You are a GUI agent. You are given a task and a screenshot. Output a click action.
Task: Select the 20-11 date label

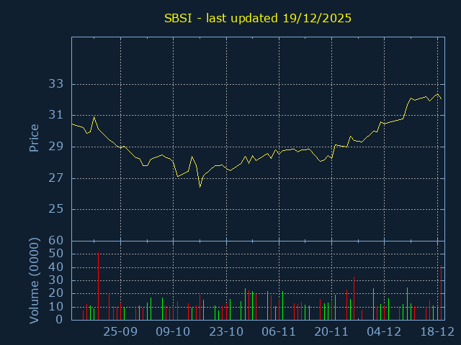point(331,331)
